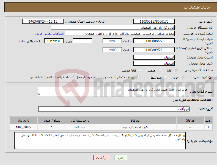Click the واحد شمارش column header
This screenshot has width=217, height=165.
pyautogui.click(x=80, y=121)
